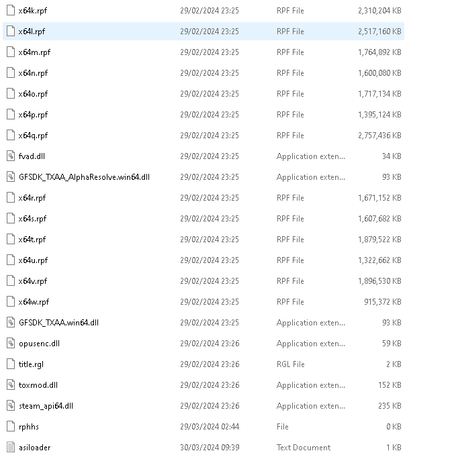
Task: Select file x64r.rpf by name
Action: pyautogui.click(x=32, y=198)
